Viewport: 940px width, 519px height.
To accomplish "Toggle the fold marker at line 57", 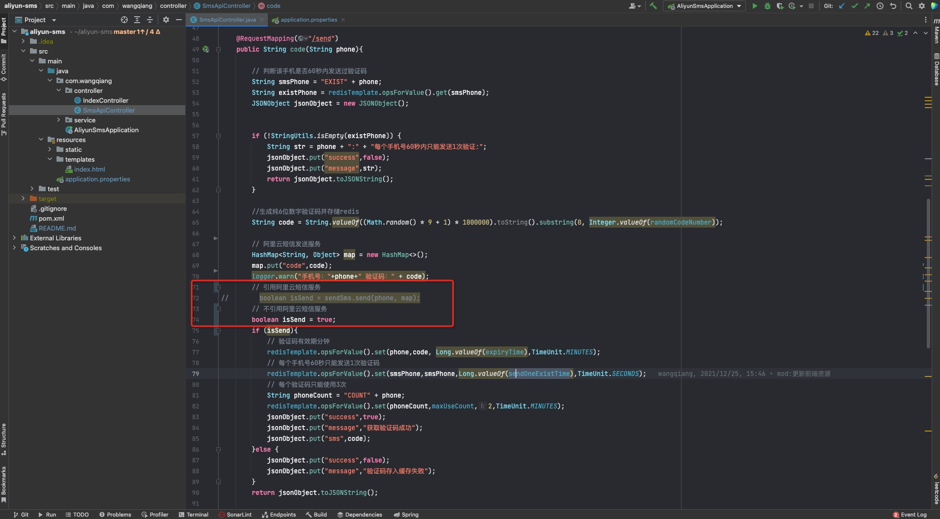I will pos(218,136).
